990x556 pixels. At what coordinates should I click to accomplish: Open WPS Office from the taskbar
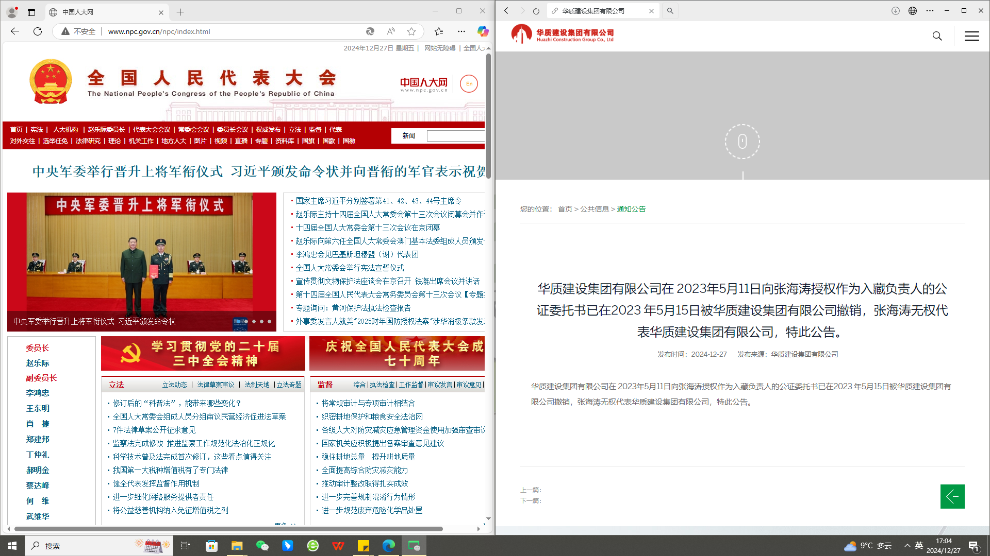(339, 546)
